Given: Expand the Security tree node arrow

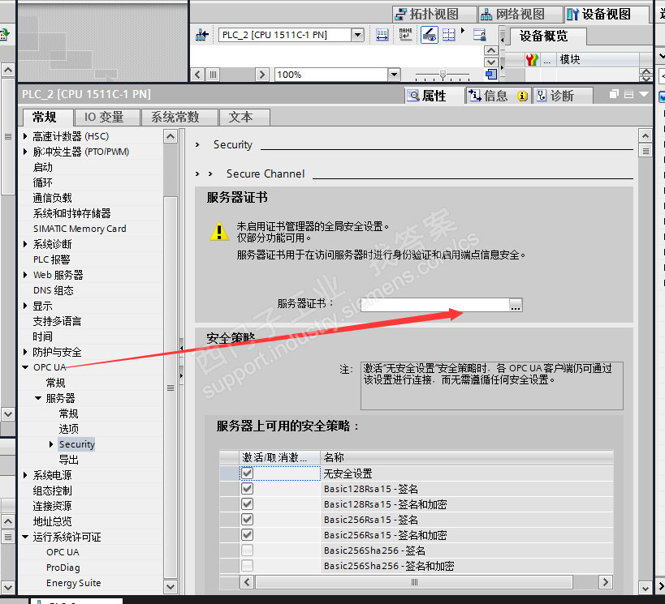Looking at the screenshot, I should (x=51, y=444).
